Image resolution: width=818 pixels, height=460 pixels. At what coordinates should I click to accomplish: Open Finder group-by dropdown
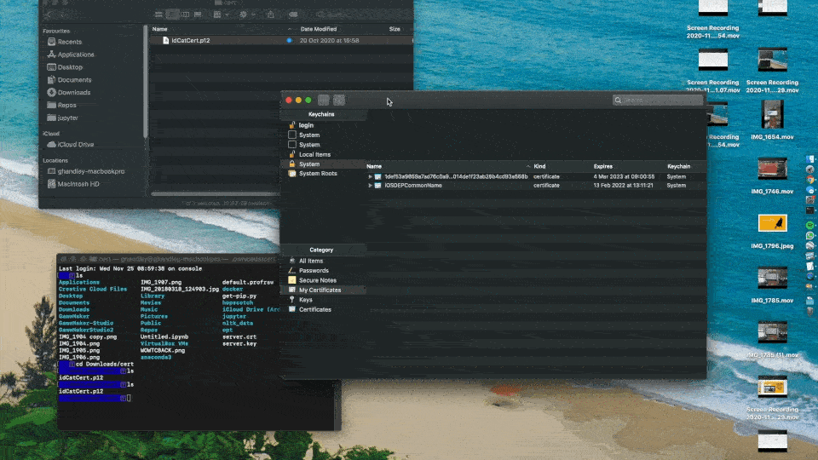coord(222,14)
